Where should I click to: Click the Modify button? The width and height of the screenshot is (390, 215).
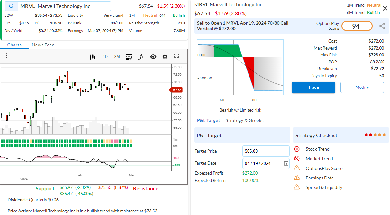click(362, 87)
